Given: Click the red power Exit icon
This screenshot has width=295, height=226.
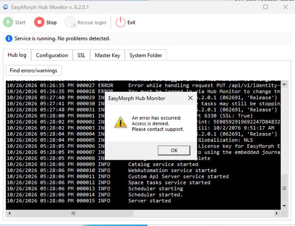Looking at the screenshot, I should (x=120, y=22).
